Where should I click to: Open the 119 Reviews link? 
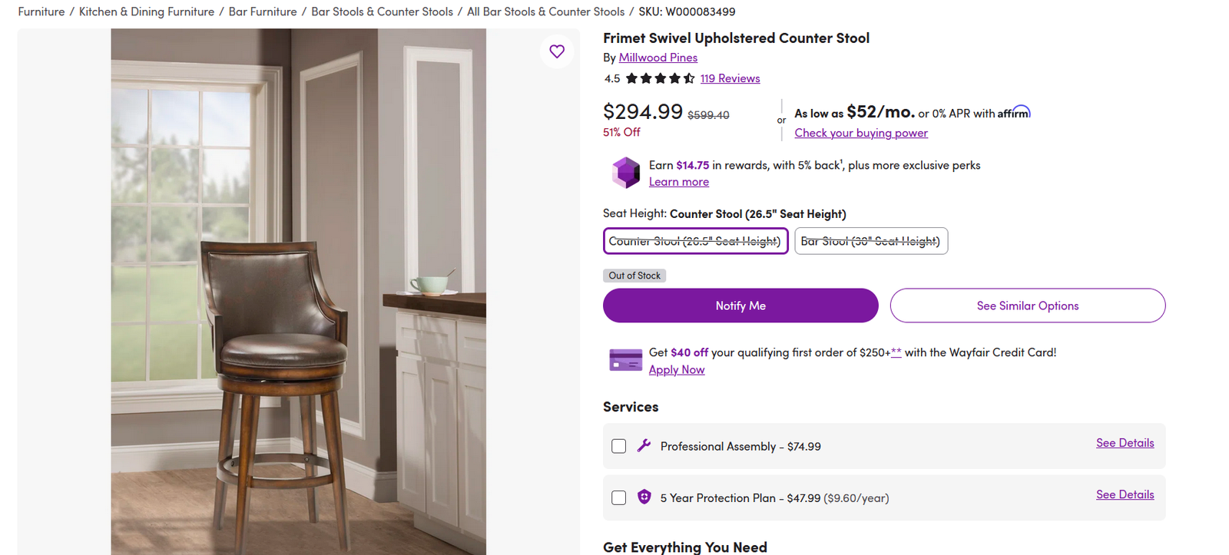(730, 78)
